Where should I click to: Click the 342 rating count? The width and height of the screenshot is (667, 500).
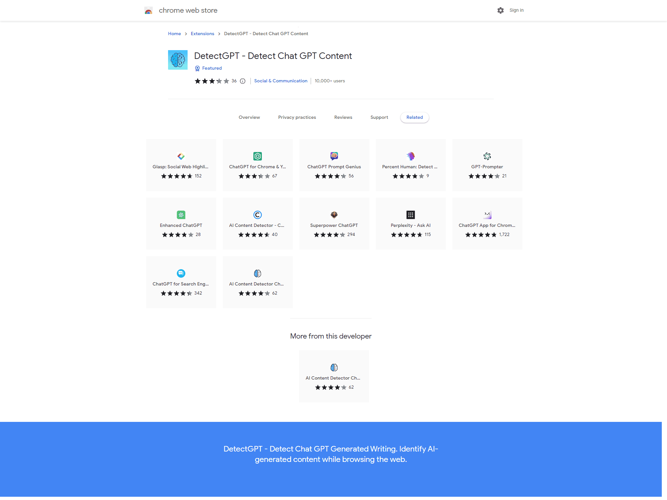[198, 293]
